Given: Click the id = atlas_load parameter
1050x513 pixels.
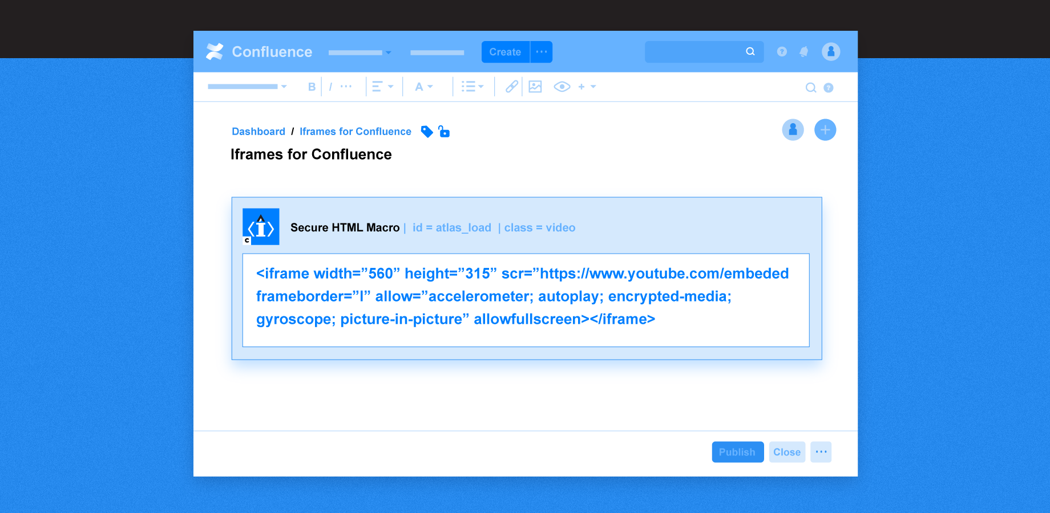Looking at the screenshot, I should pyautogui.click(x=452, y=227).
